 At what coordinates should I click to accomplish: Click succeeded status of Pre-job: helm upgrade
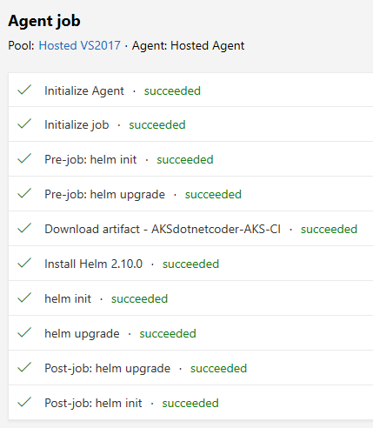tap(213, 194)
